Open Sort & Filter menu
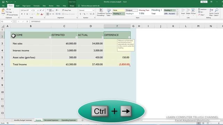Screen dimensions: 223x125 tap(212, 12)
